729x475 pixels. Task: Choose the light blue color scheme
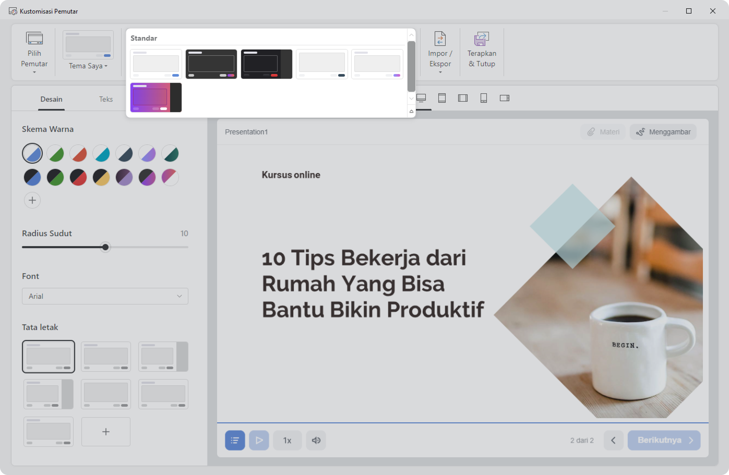click(32, 153)
